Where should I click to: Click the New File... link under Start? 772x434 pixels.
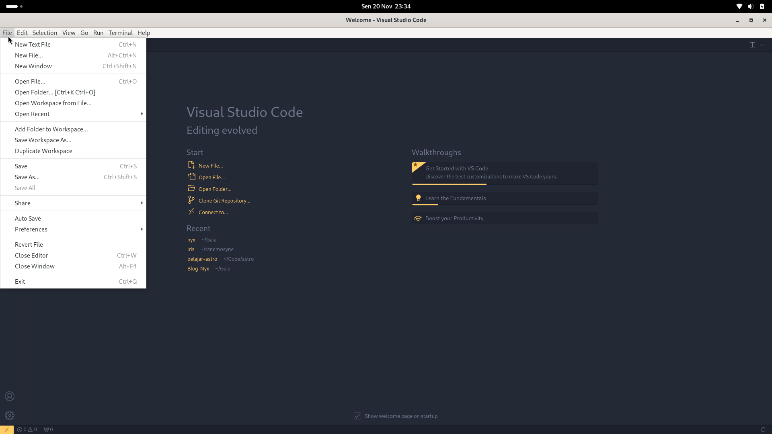210,166
